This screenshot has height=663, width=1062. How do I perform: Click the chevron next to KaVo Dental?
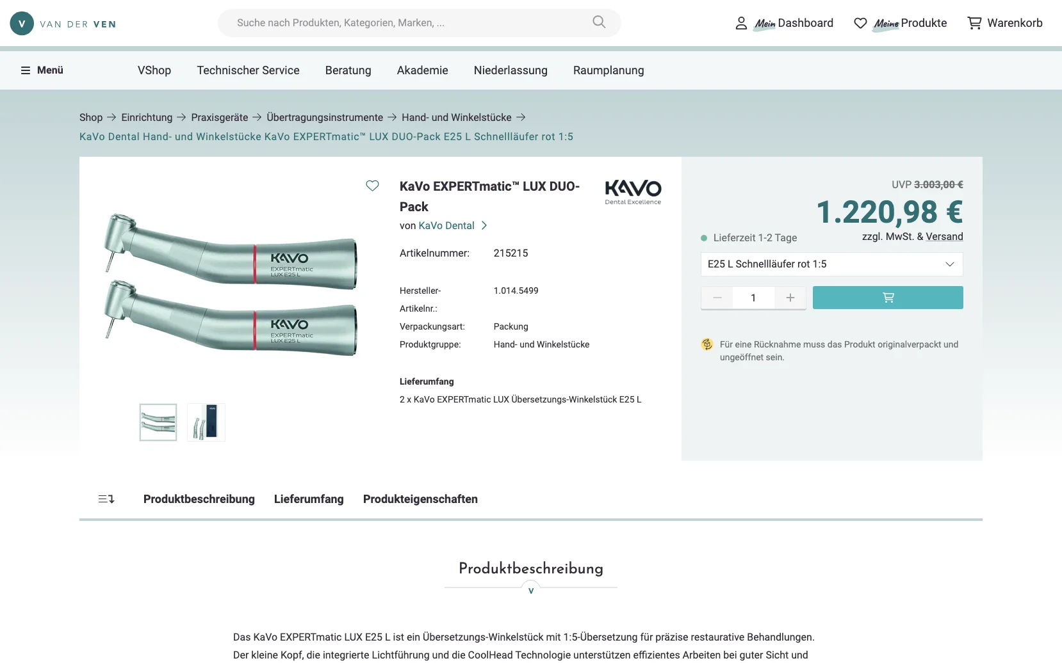click(x=484, y=225)
